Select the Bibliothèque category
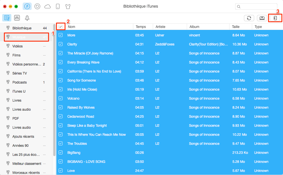Viewport: 283px width, 175px height. click(27, 28)
